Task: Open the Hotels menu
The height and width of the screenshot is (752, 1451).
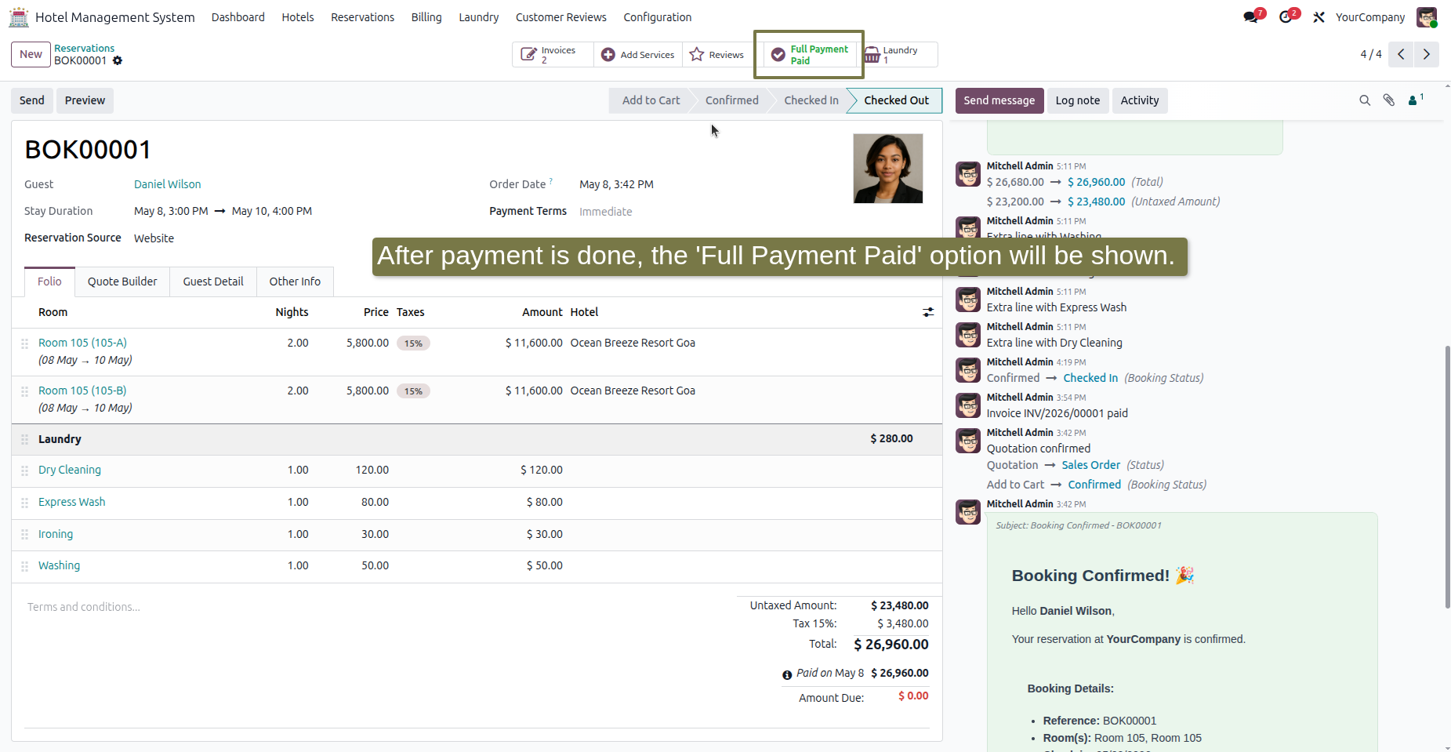Action: pos(298,17)
